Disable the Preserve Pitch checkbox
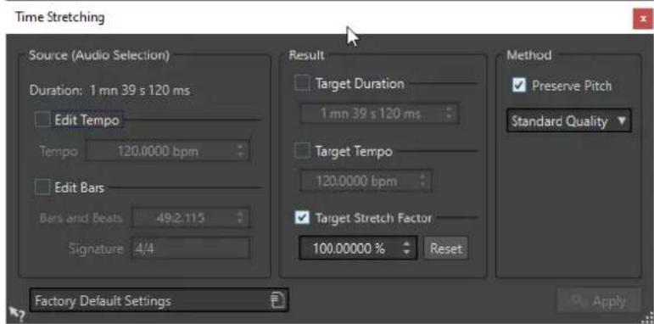This screenshot has width=654, height=324. pos(519,86)
